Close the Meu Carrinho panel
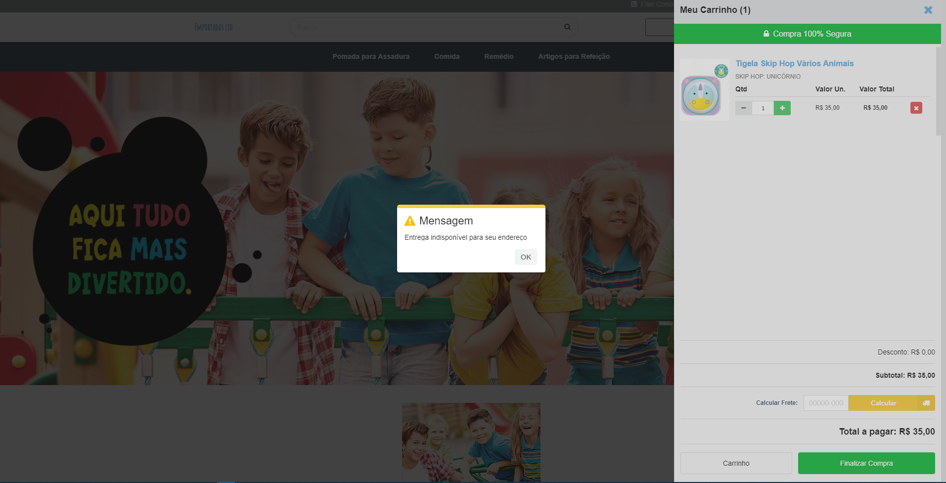Screen dimensions: 946x483 coord(928,10)
